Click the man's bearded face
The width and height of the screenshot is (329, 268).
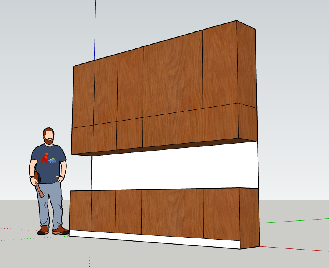pyautogui.click(x=48, y=137)
